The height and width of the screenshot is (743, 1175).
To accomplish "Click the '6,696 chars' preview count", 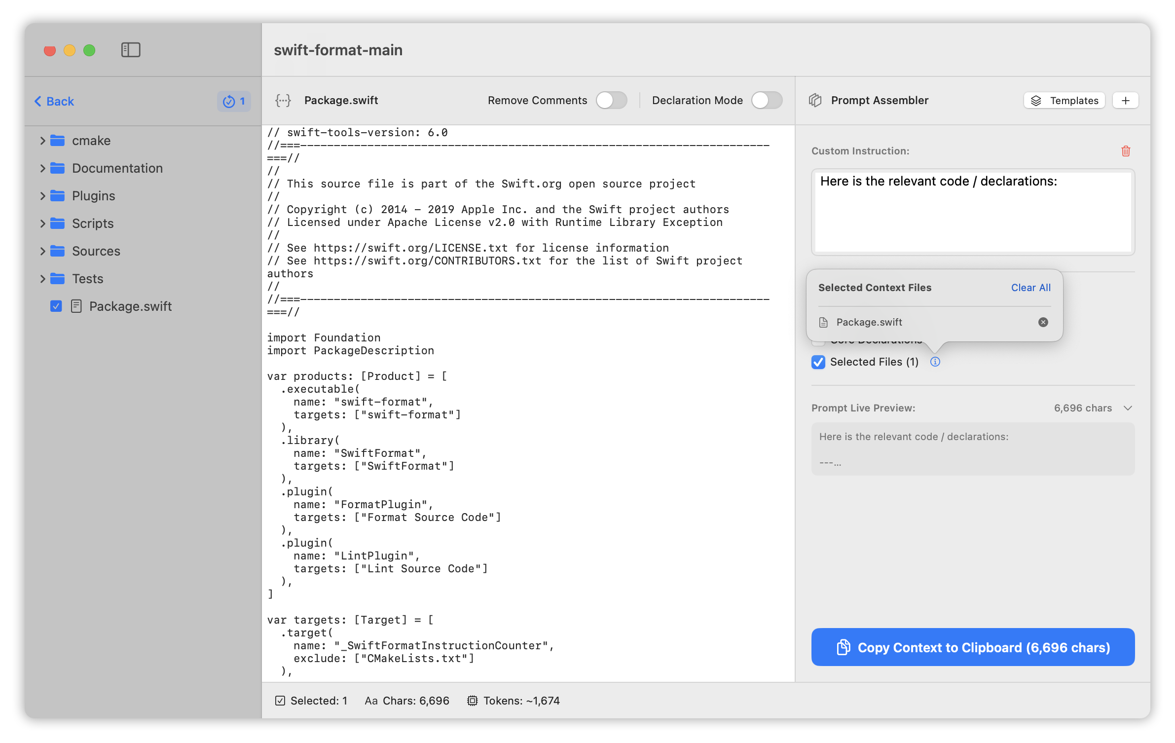I will [x=1083, y=408].
